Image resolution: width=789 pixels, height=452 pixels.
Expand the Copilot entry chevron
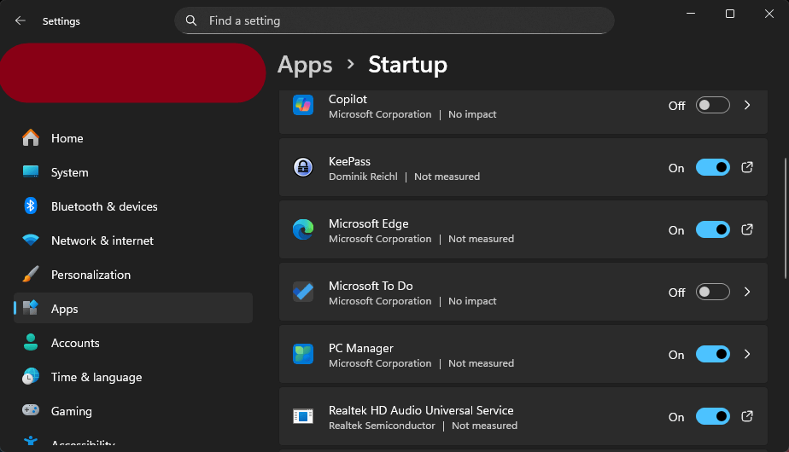(x=747, y=106)
